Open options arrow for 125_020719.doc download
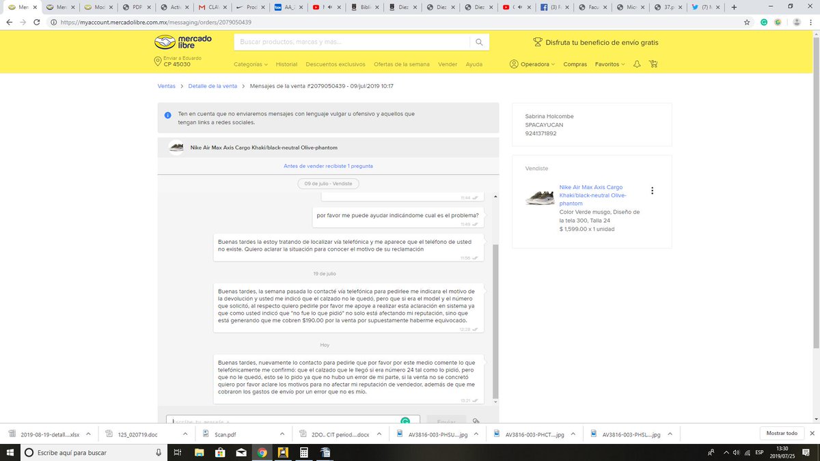The height and width of the screenshot is (461, 820). coord(185,434)
